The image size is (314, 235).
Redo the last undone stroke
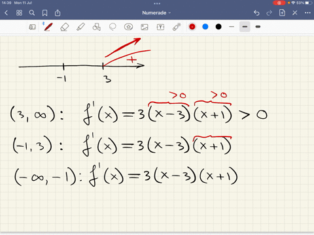point(269,13)
